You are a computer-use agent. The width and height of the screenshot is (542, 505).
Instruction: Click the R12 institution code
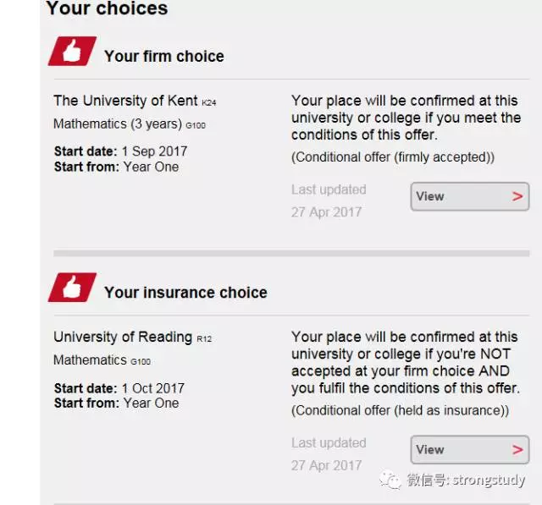click(x=204, y=339)
